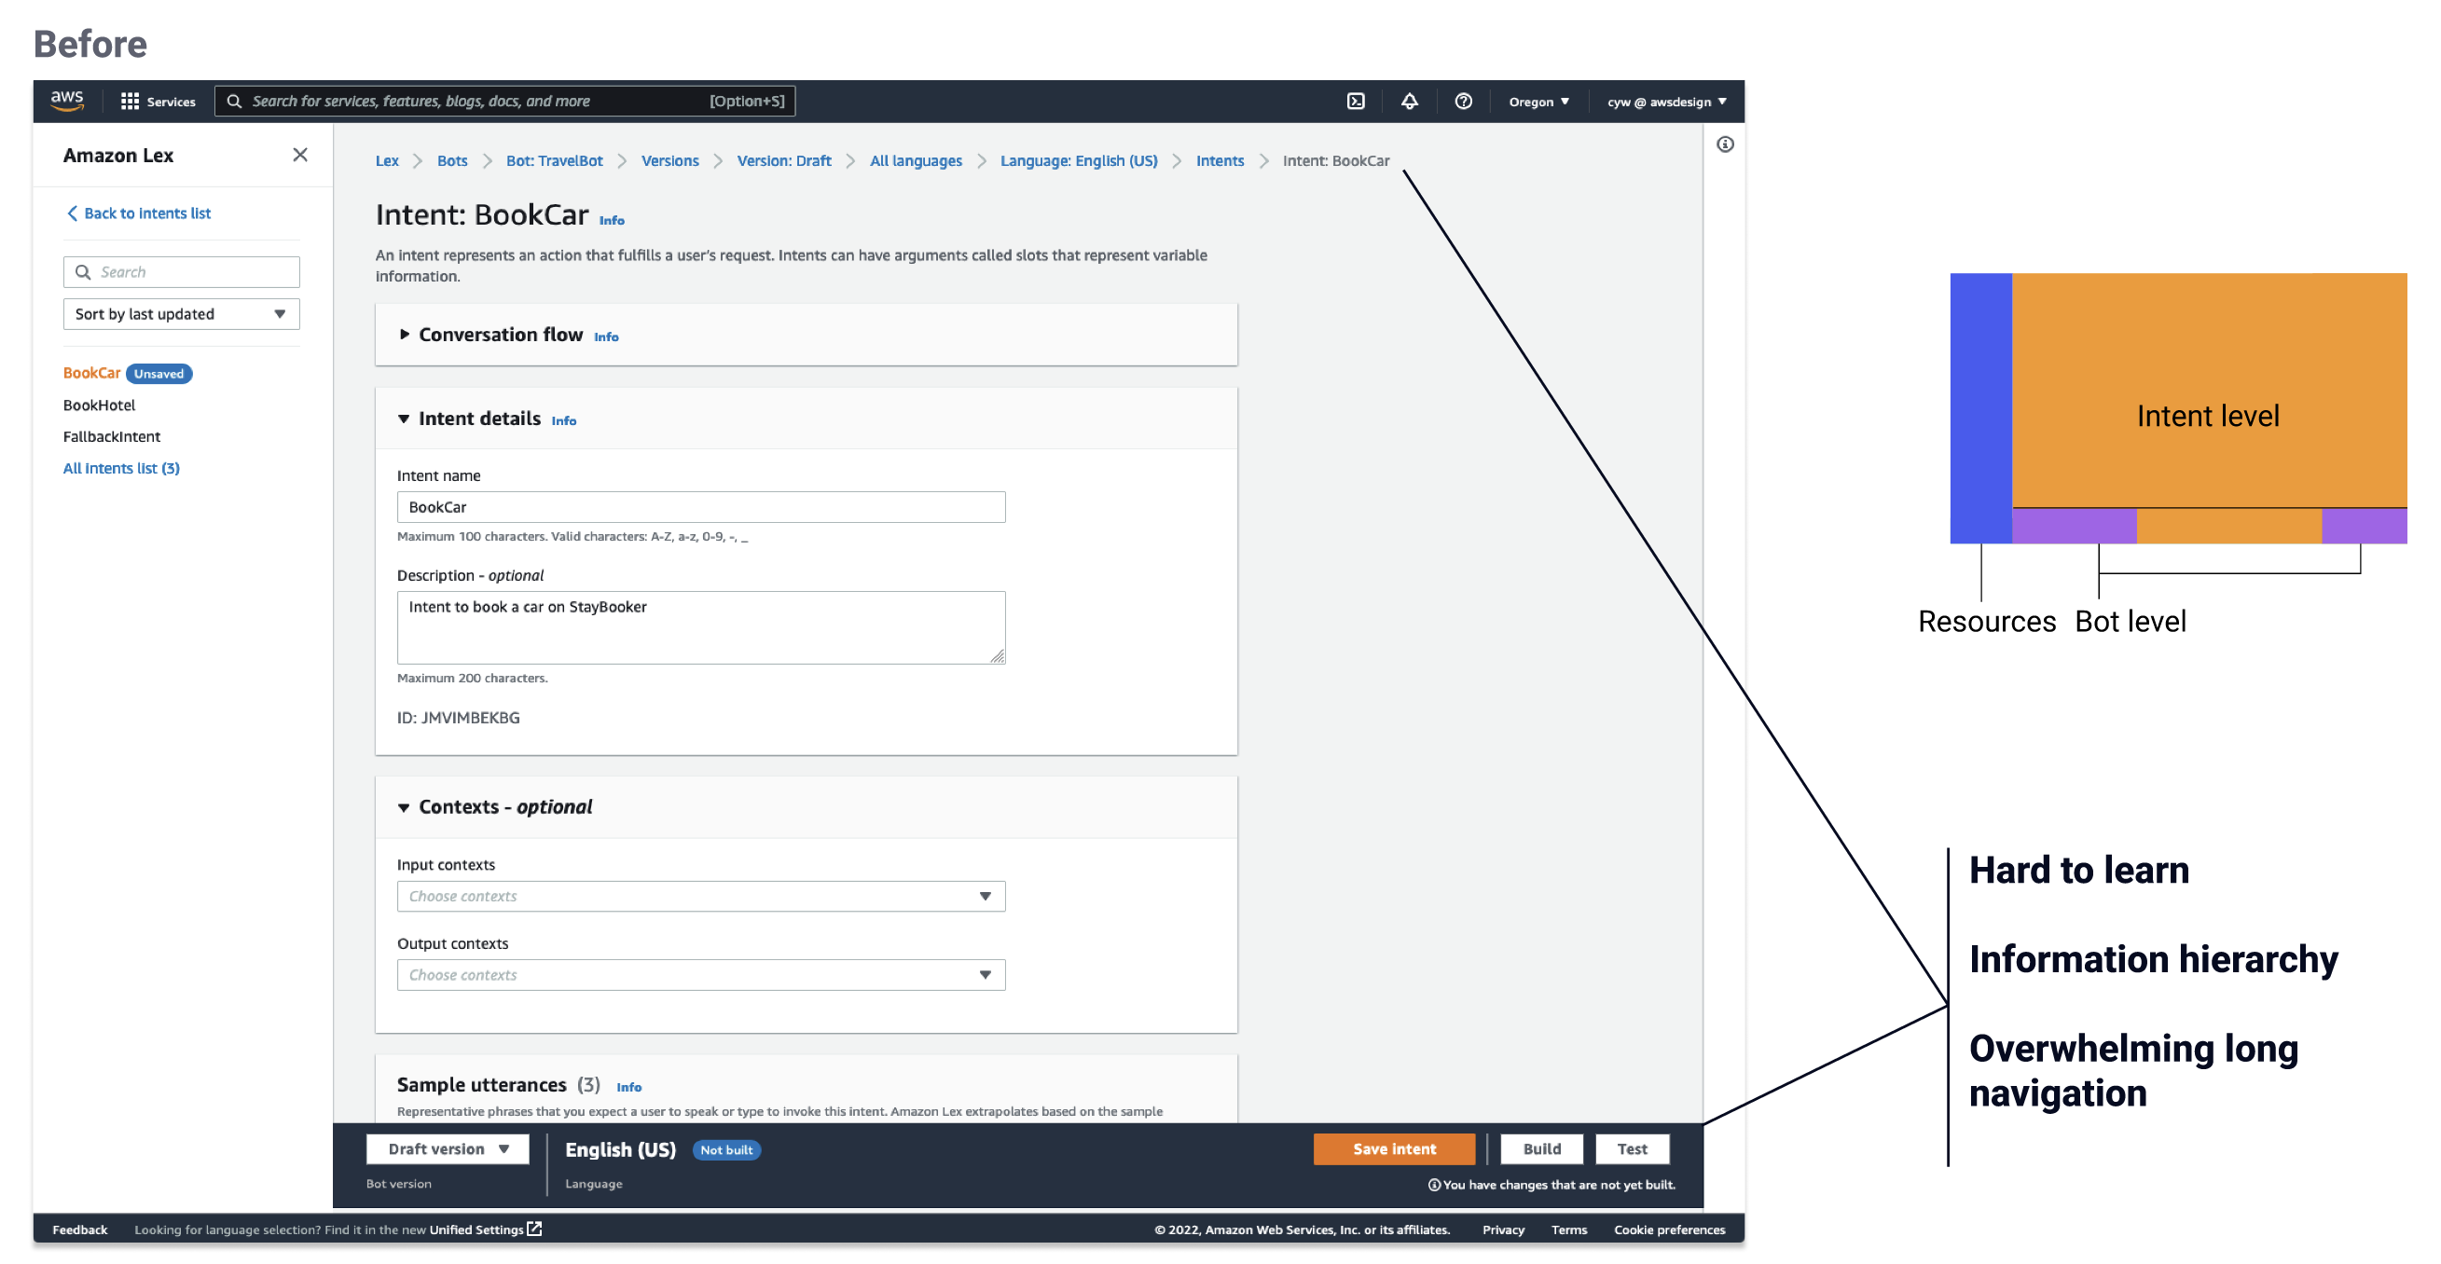Open Cookie preferences footer link
The width and height of the screenshot is (2441, 1264).
pyautogui.click(x=1669, y=1229)
